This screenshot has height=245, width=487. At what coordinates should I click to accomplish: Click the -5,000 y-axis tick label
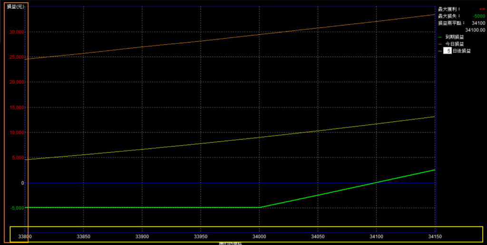click(17, 208)
